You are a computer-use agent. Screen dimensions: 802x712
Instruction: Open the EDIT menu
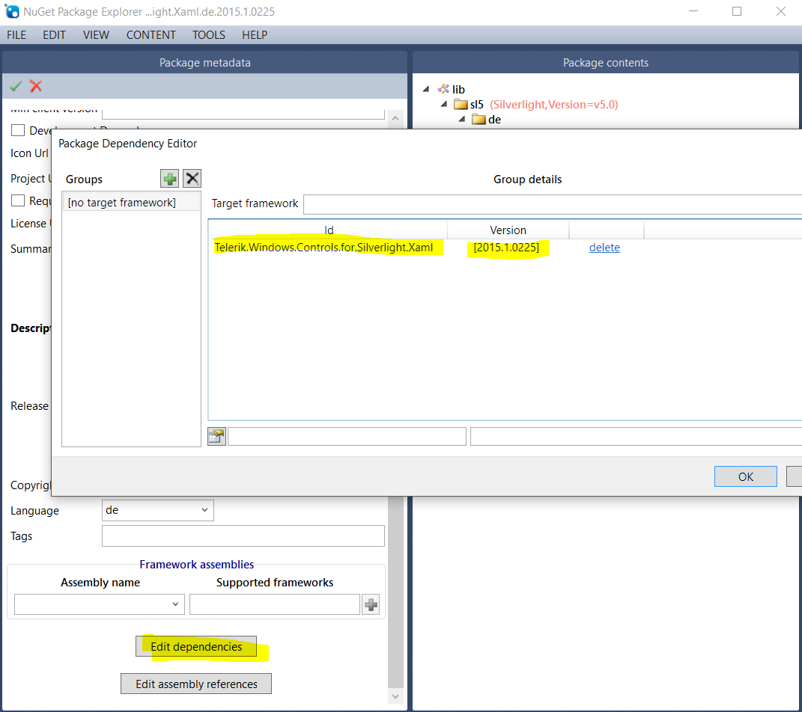click(54, 34)
